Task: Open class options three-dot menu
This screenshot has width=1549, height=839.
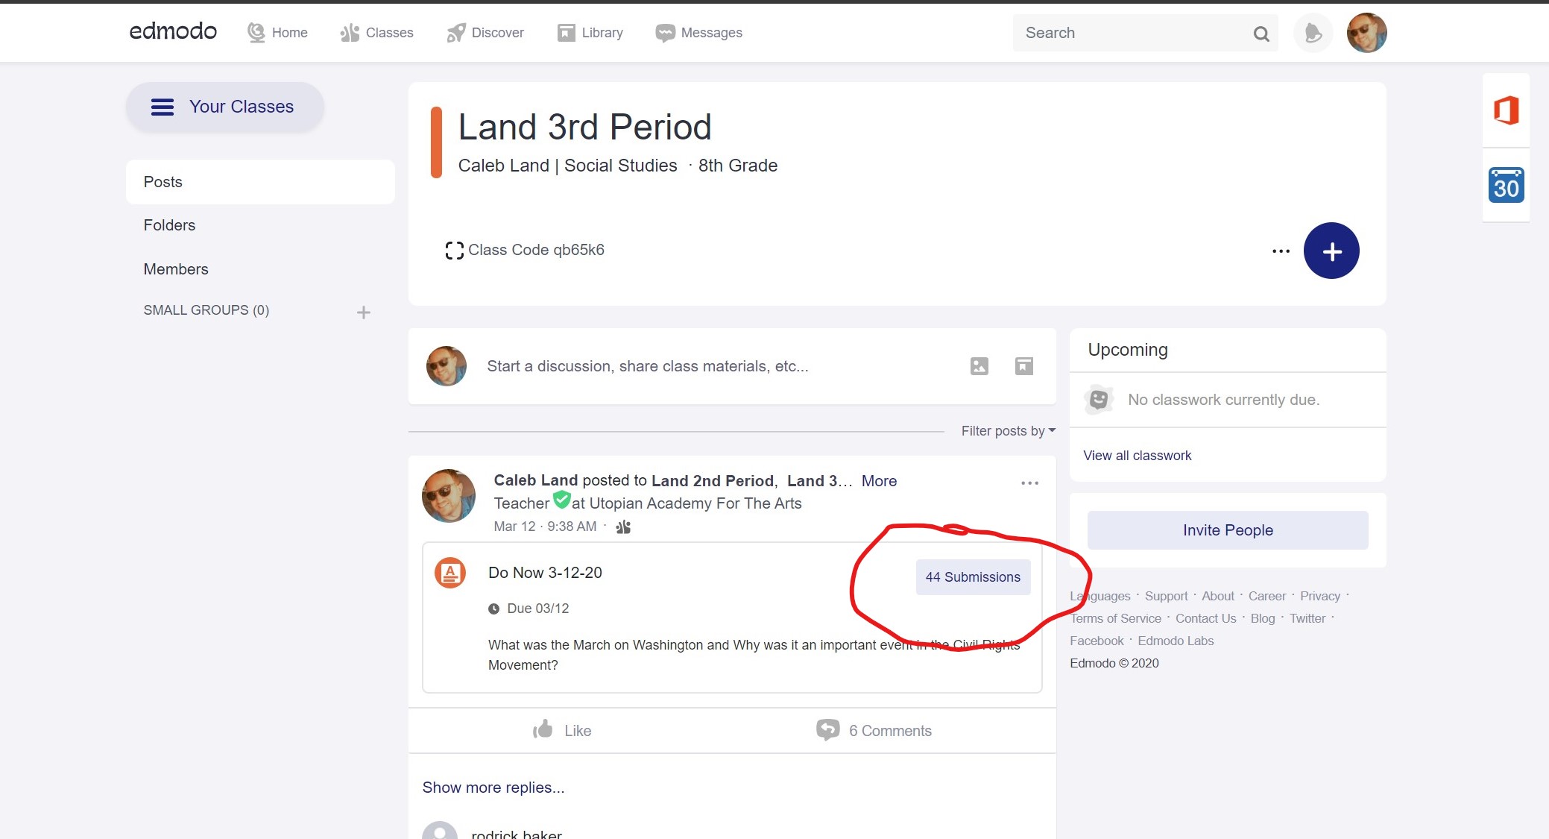Action: [x=1281, y=251]
